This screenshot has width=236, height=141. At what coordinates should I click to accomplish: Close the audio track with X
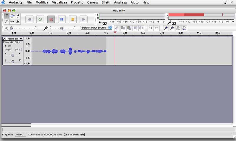click(x=4, y=39)
